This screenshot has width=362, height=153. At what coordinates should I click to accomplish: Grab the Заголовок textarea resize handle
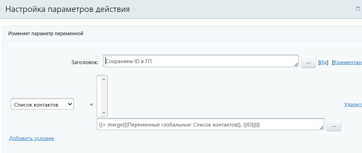(x=296, y=65)
